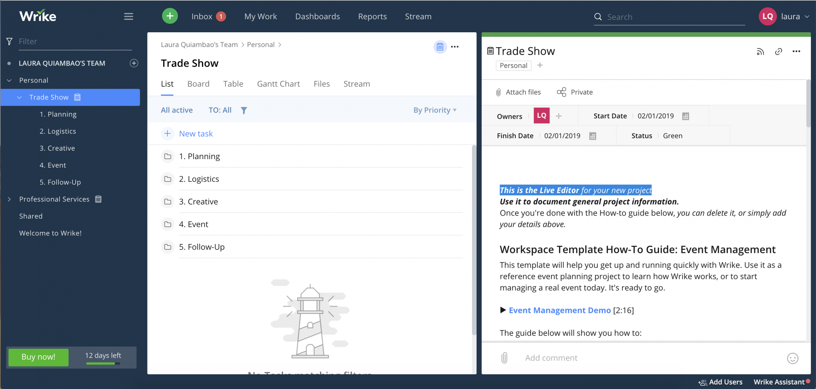The image size is (816, 389).
Task: Follow project via RSS feed icon
Action: (x=760, y=52)
